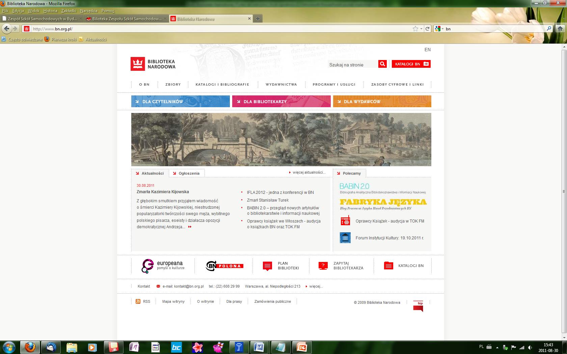Show hidden system tray icons arrow
567x354 pixels.
pyautogui.click(x=497, y=347)
